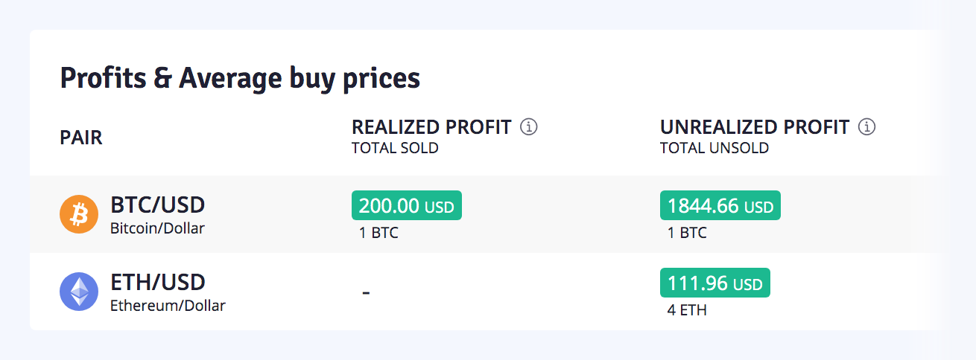
Task: Click the 200.00 USD realized profit badge
Action: pos(407,205)
